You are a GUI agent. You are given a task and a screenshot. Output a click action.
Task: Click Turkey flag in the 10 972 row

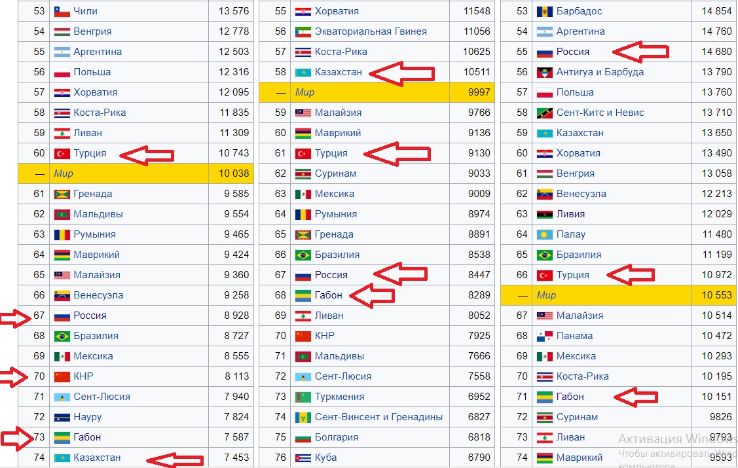[x=545, y=275]
